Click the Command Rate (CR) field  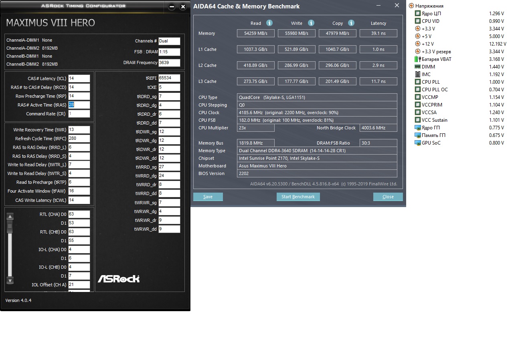click(79, 114)
